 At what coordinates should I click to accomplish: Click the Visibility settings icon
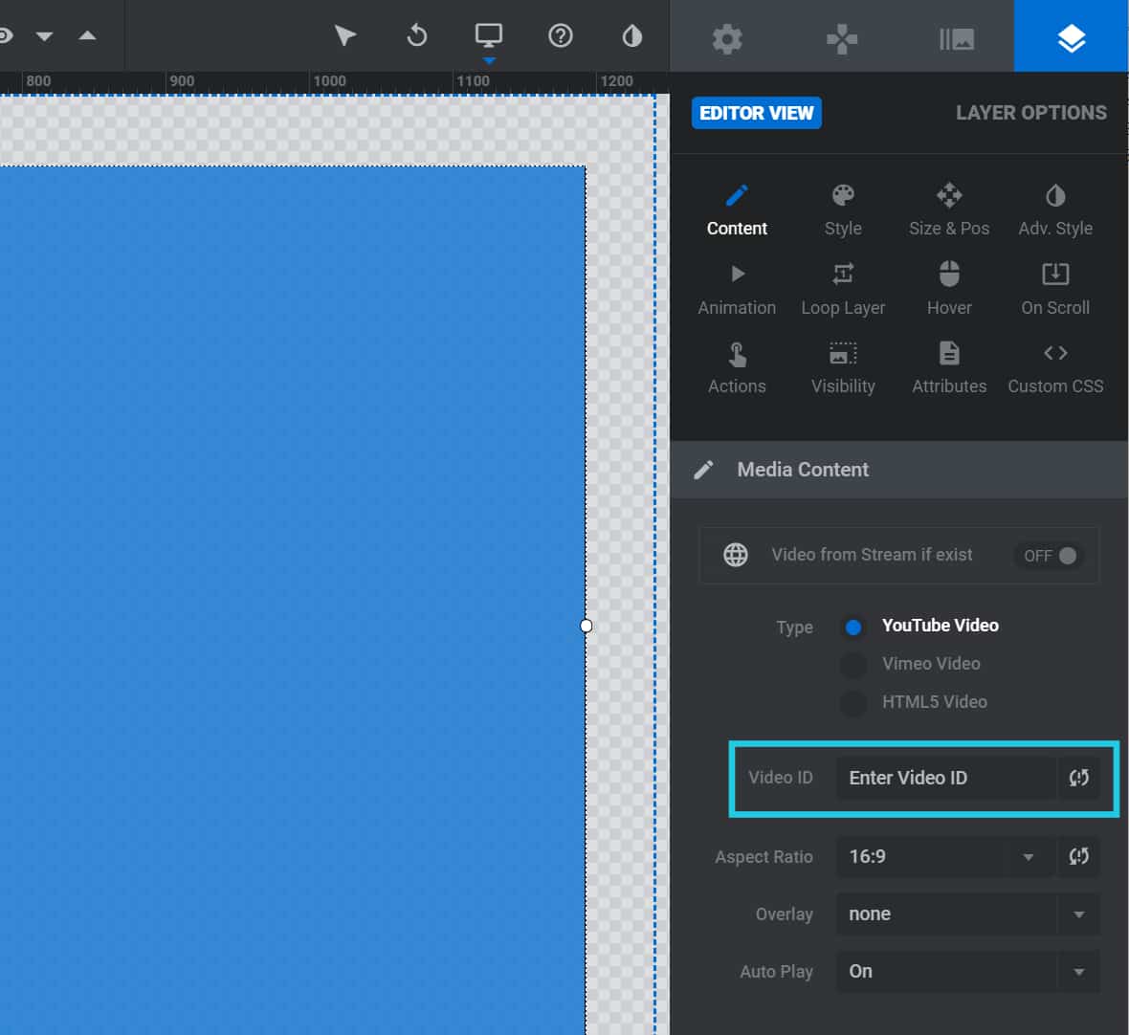(x=842, y=363)
